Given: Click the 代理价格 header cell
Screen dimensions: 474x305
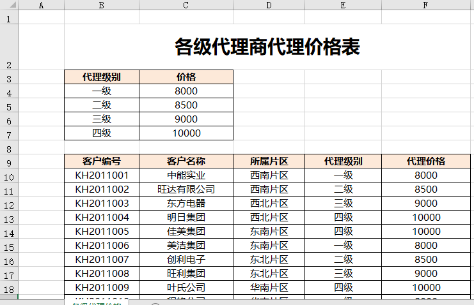Looking at the screenshot, I should (426, 161).
